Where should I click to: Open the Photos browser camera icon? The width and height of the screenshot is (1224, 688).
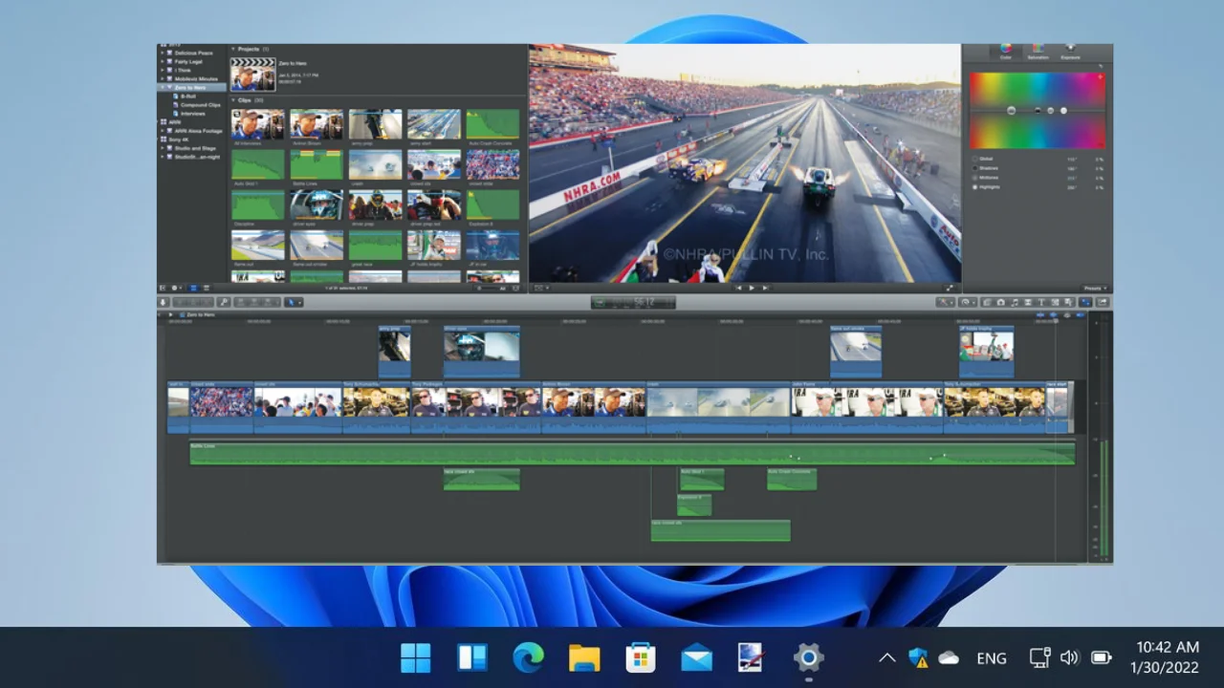click(x=1001, y=302)
